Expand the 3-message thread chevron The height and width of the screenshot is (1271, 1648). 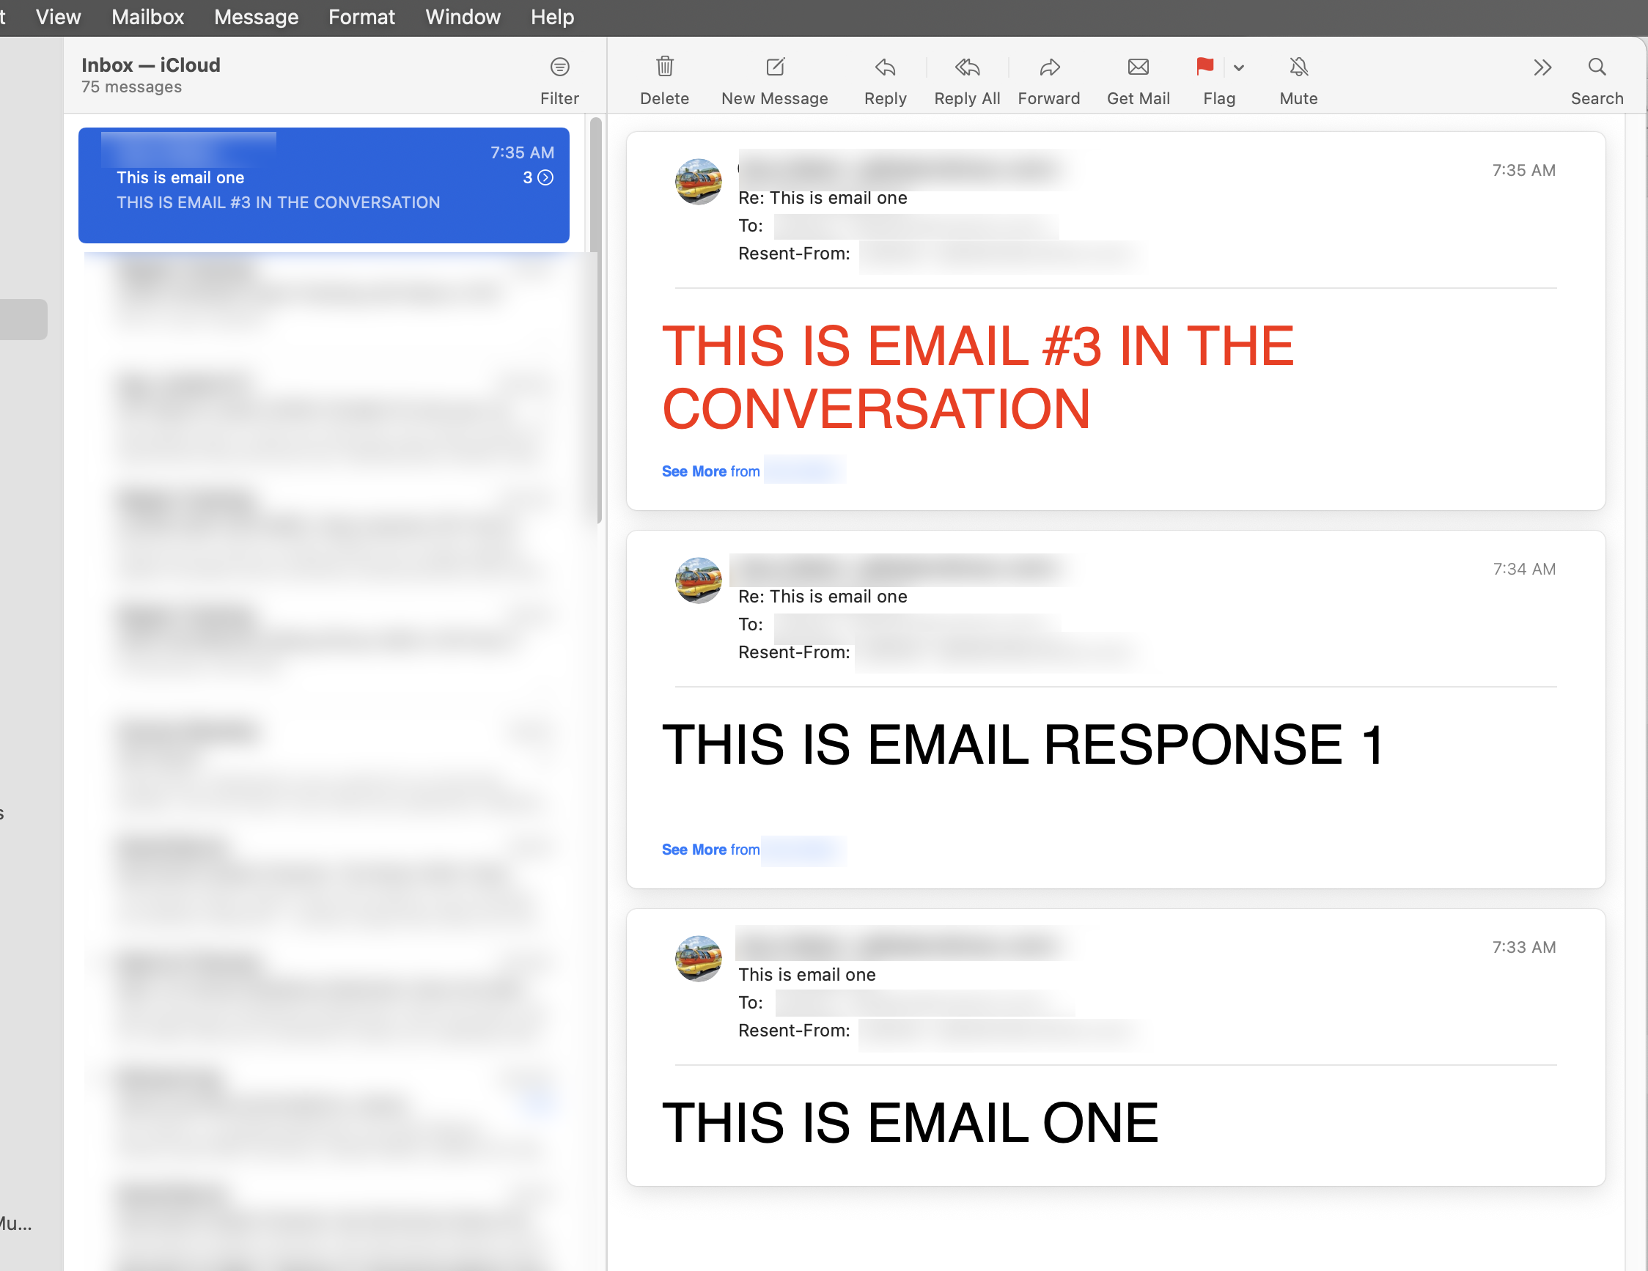(x=545, y=177)
